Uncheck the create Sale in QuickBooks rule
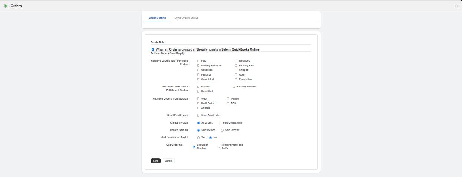Screen dimensions: 462x177 click(153, 49)
